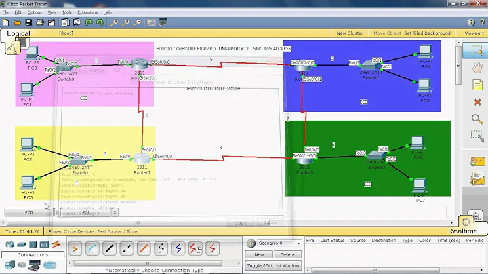Paste via toolbar Paste icon
This screenshot has height=274, width=488.
click(77, 22)
